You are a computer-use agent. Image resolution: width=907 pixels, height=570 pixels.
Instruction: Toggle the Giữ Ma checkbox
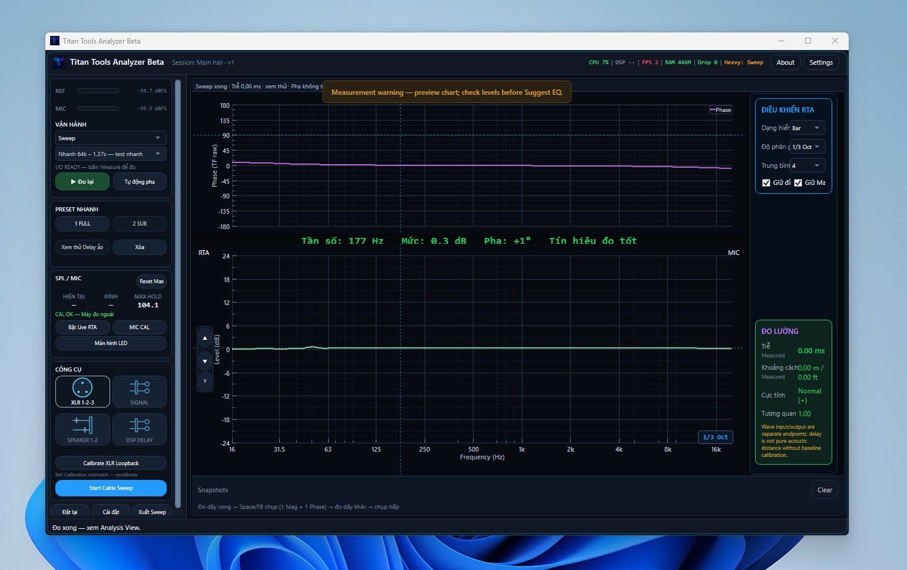pyautogui.click(x=798, y=183)
